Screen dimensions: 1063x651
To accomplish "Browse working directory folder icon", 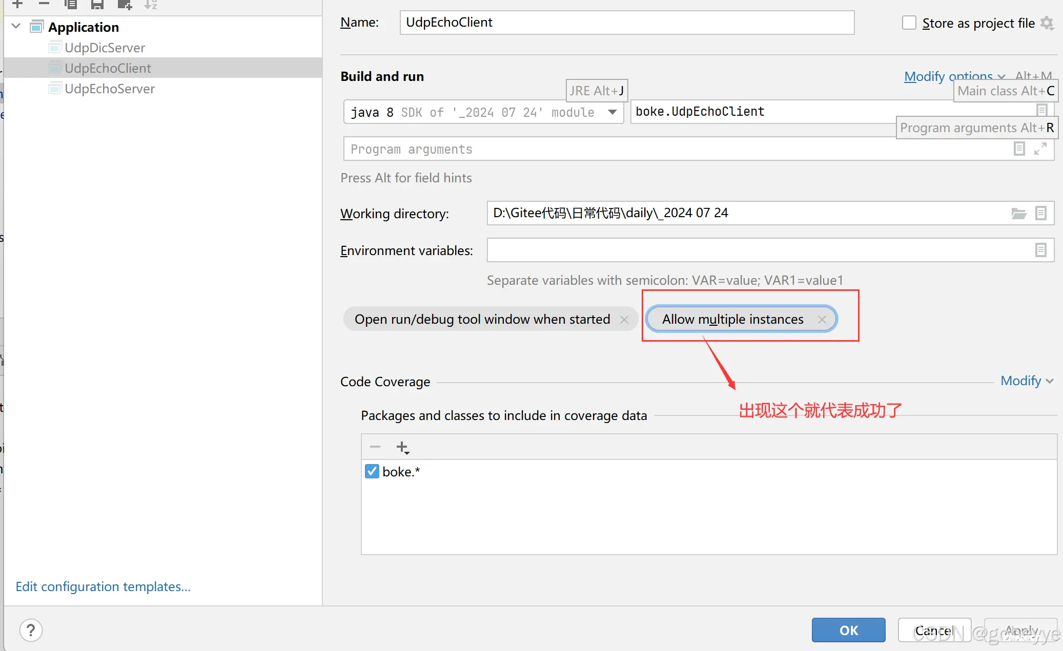I will [1019, 213].
